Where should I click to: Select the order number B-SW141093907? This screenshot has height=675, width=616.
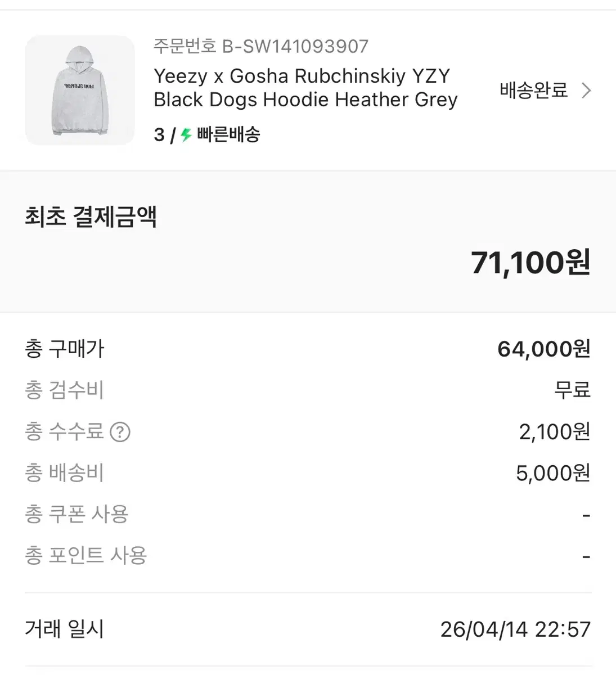point(261,46)
